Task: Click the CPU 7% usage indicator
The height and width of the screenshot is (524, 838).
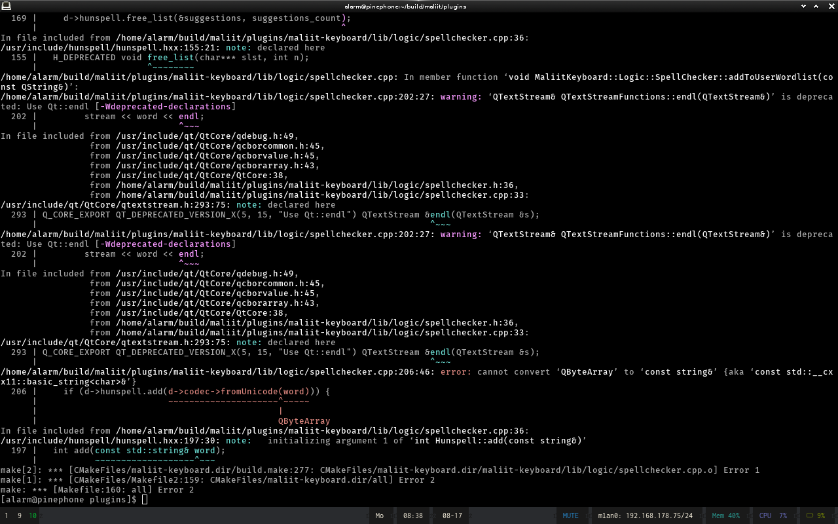Action: click(773, 515)
